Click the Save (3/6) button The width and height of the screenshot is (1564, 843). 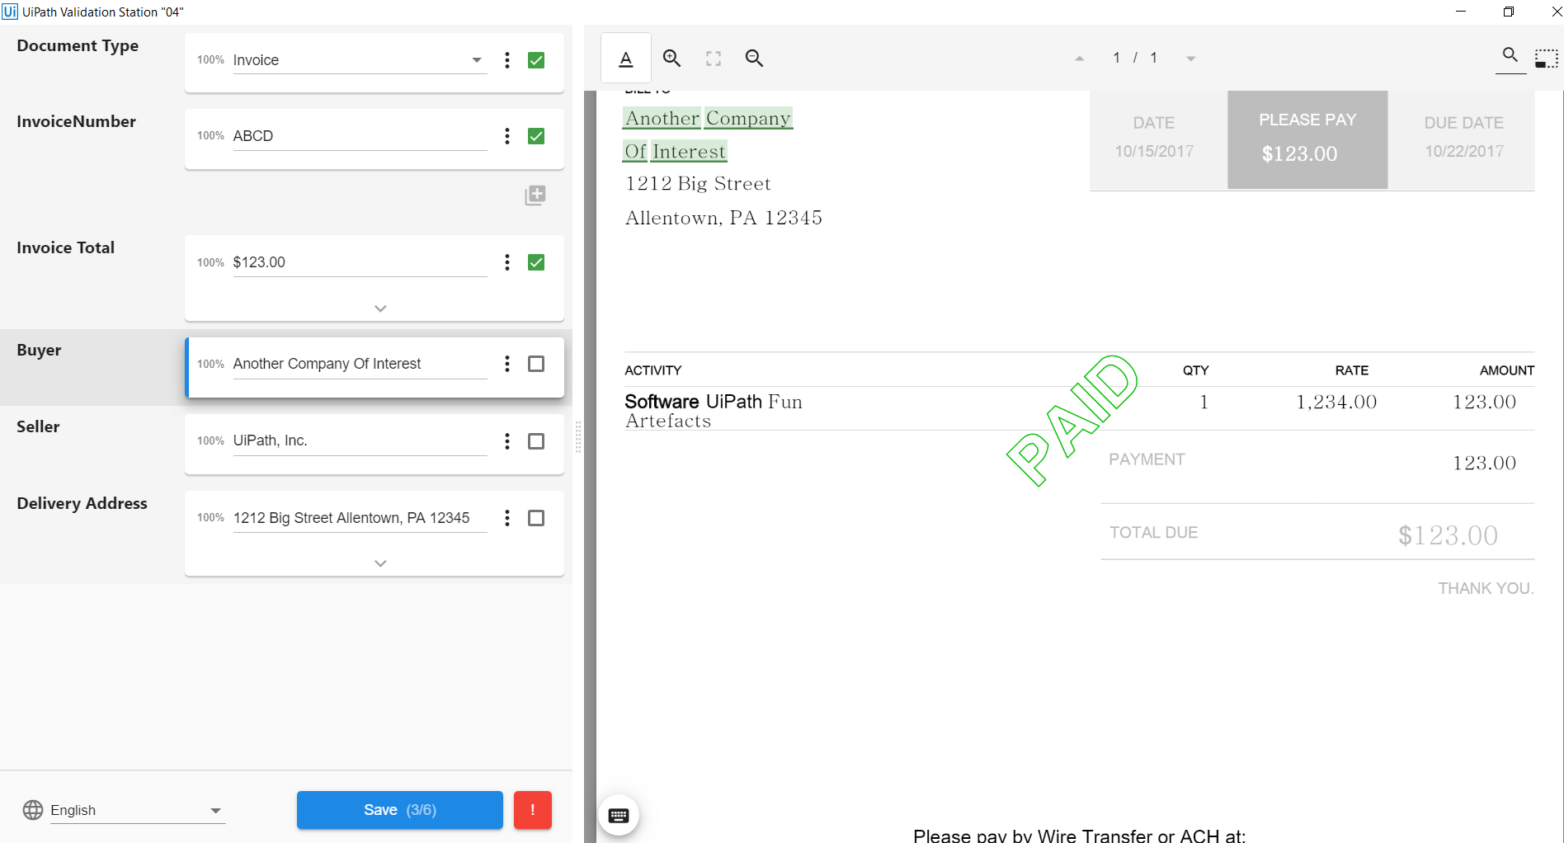[399, 810]
